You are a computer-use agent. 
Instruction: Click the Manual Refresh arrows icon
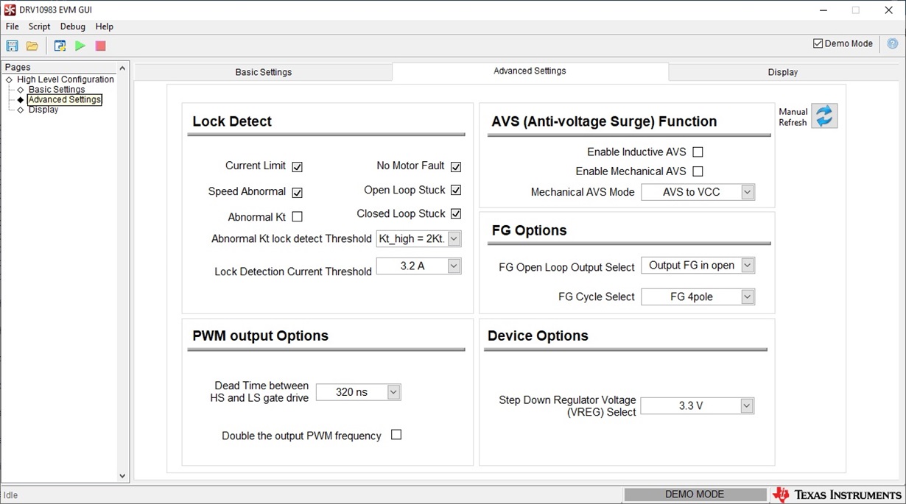(824, 116)
